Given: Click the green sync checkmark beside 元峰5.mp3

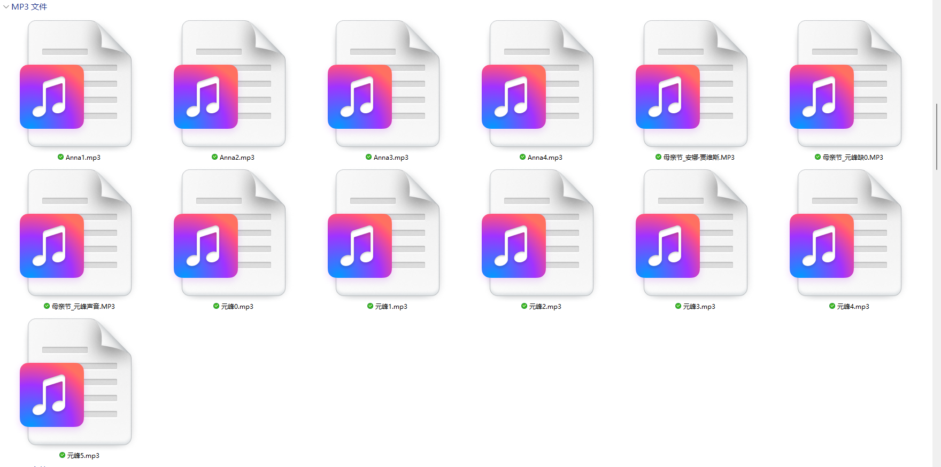Looking at the screenshot, I should 63,455.
